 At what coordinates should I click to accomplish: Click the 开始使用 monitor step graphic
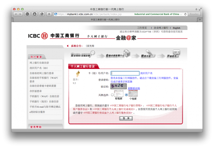[x=173, y=54]
